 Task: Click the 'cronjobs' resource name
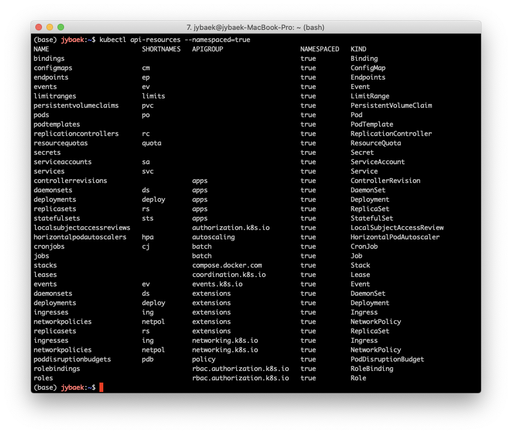click(x=49, y=247)
